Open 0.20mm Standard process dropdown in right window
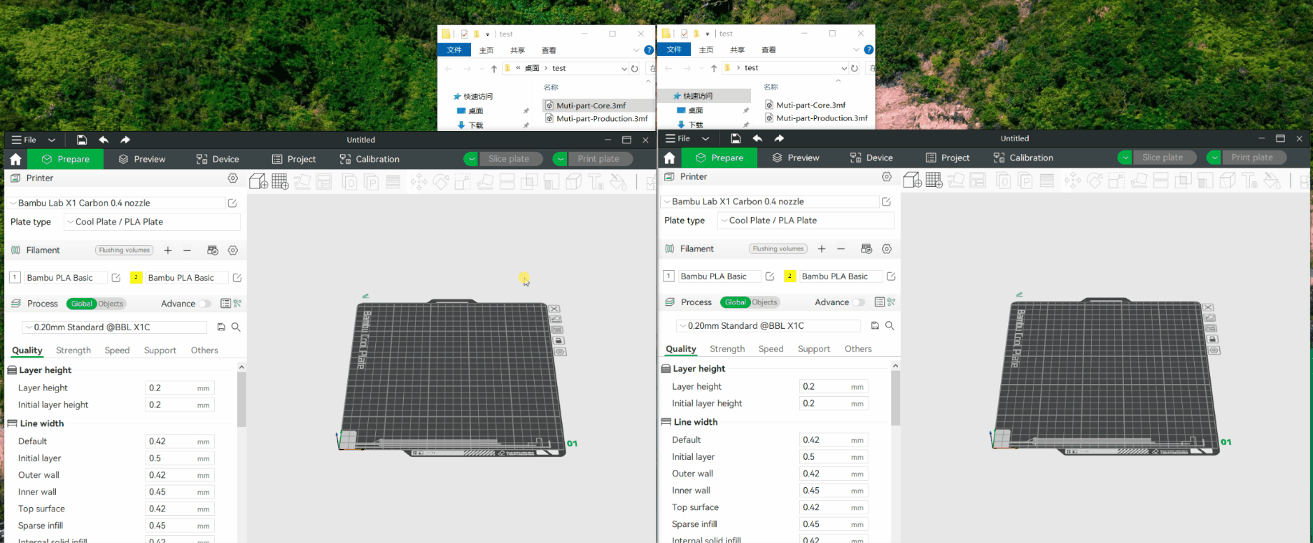 768,325
